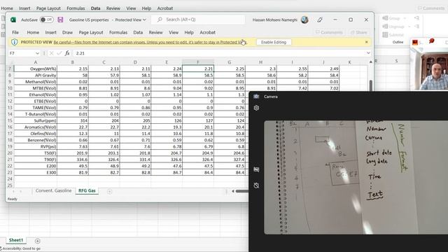Select column K header

click(x=349, y=62)
